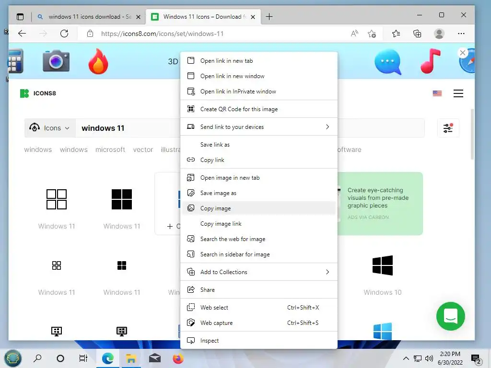This screenshot has width=491, height=368.
Task: Select Copy link in context menu
Action: coord(258,160)
